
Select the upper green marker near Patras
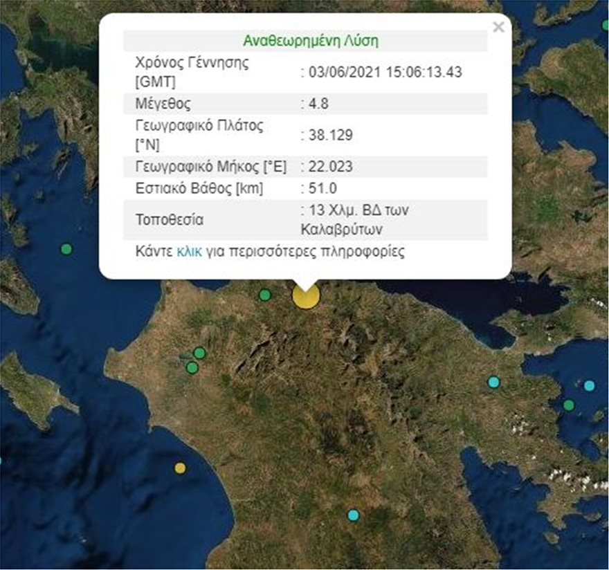click(x=199, y=353)
